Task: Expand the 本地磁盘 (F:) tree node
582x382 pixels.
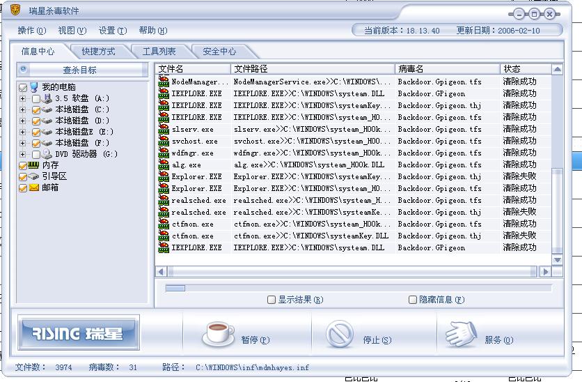Action: tap(23, 143)
